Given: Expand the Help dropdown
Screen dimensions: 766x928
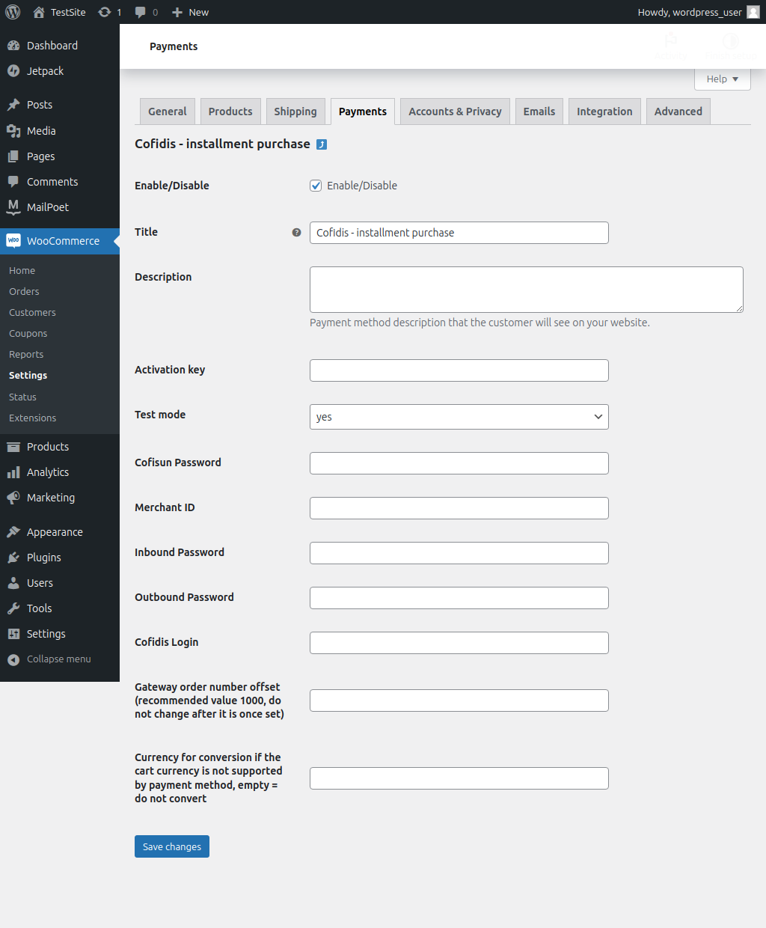Looking at the screenshot, I should point(721,79).
